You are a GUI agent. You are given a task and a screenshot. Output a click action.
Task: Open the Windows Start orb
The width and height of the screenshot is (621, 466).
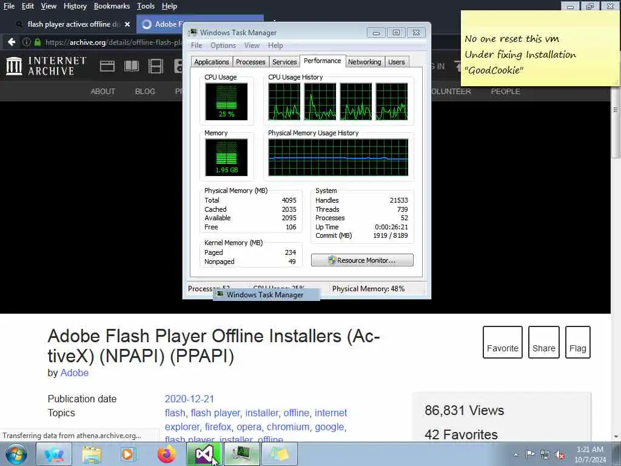click(16, 454)
